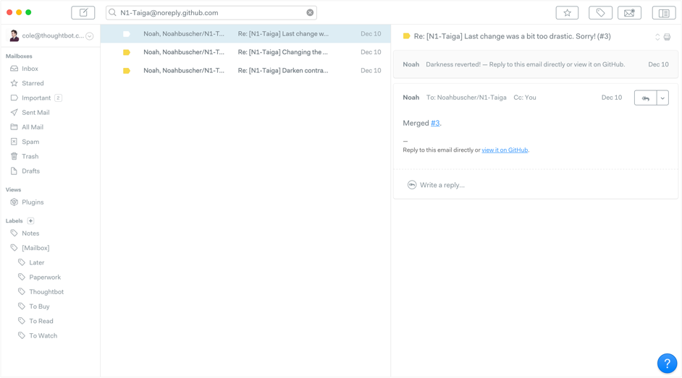Viewport: 682px width, 378px height.
Task: Clear the search field text
Action: [310, 12]
